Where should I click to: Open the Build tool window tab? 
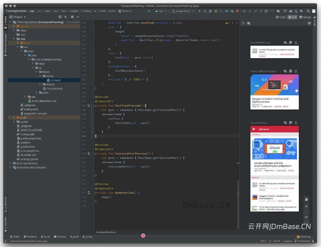pyautogui.click(x=74, y=237)
